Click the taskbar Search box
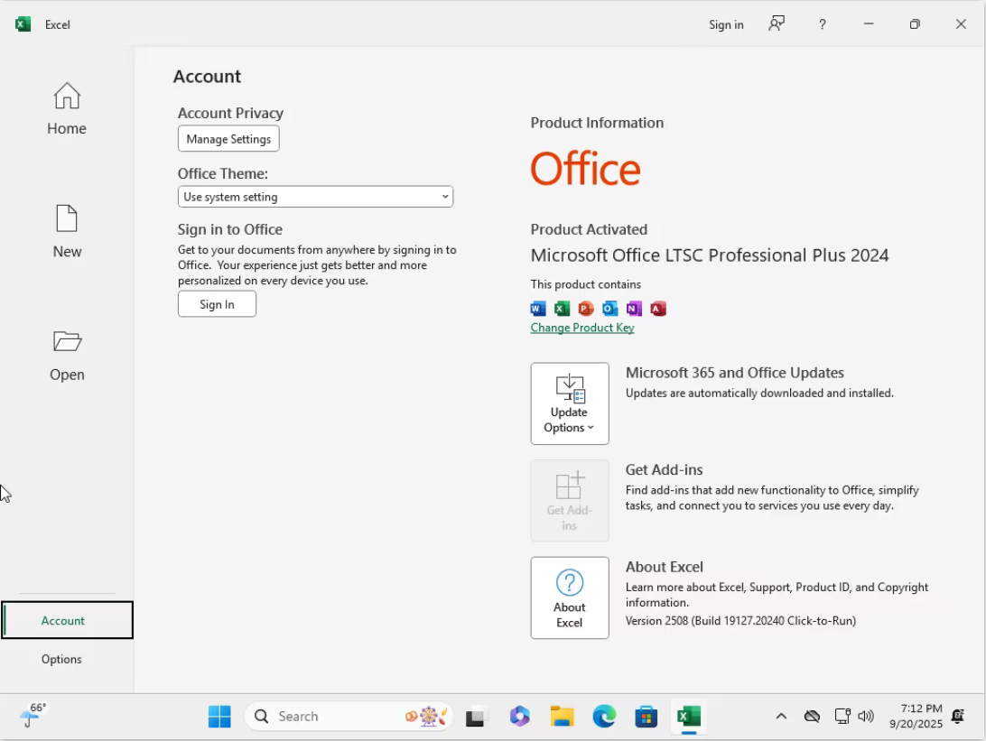Screen dimensions: 986x741 349,717
